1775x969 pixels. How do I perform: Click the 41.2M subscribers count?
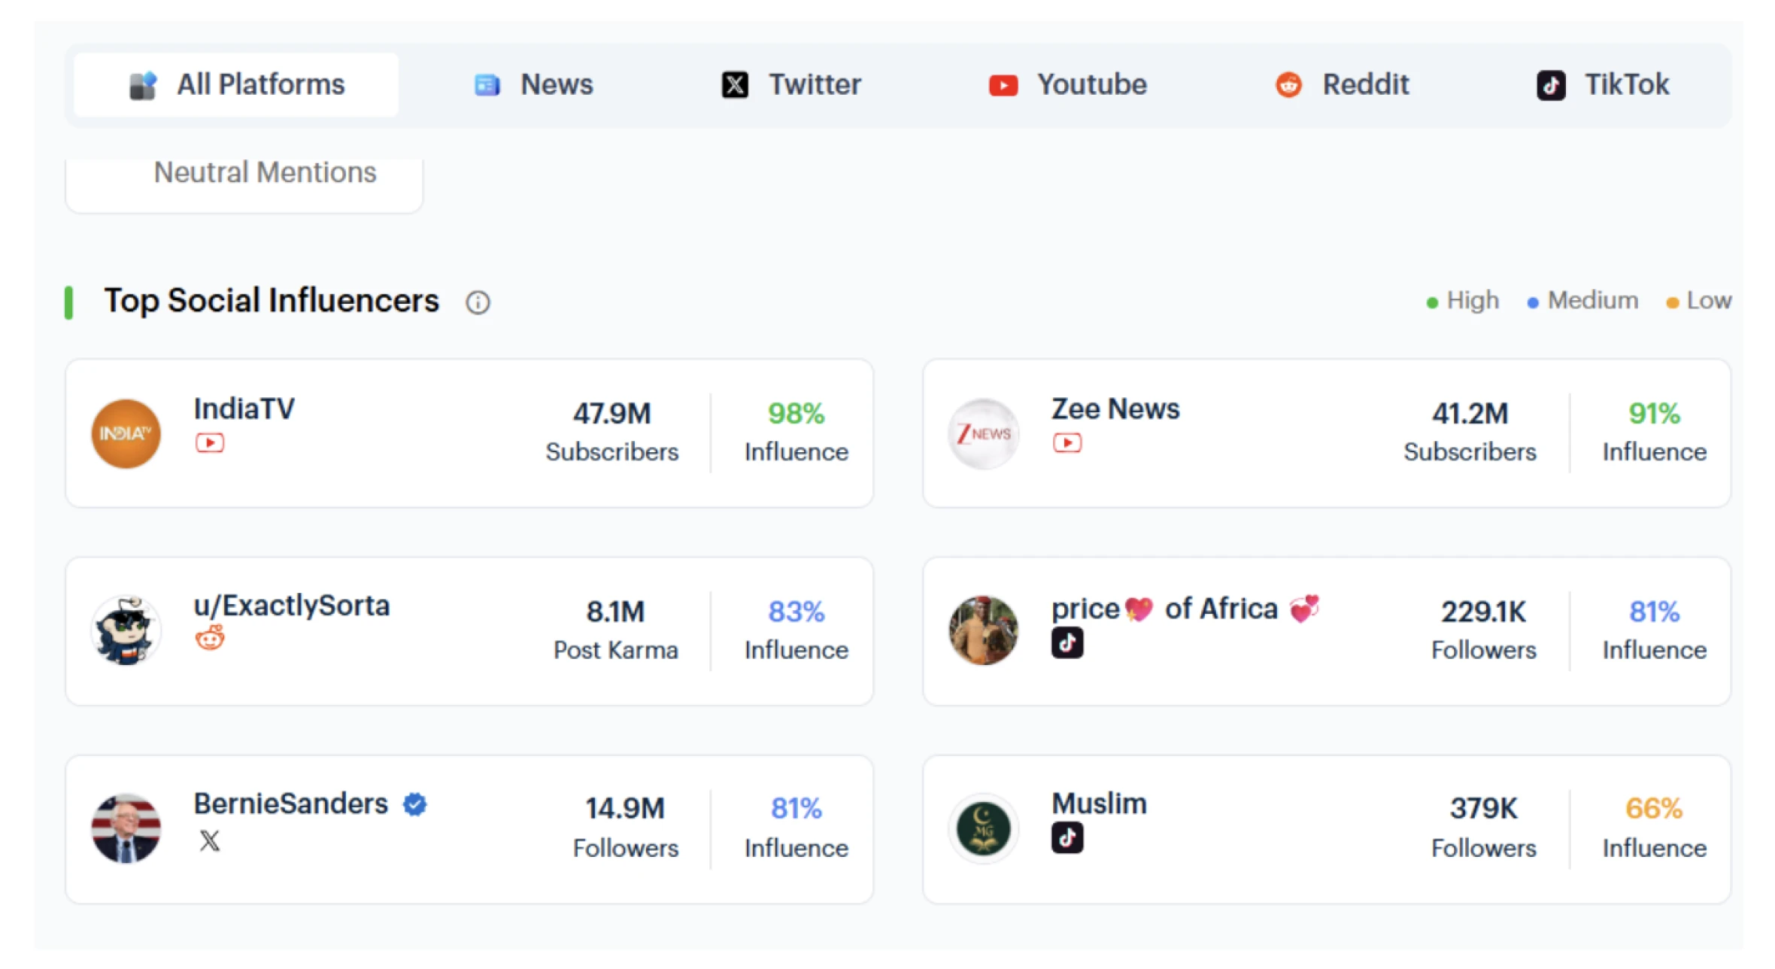click(x=1470, y=414)
